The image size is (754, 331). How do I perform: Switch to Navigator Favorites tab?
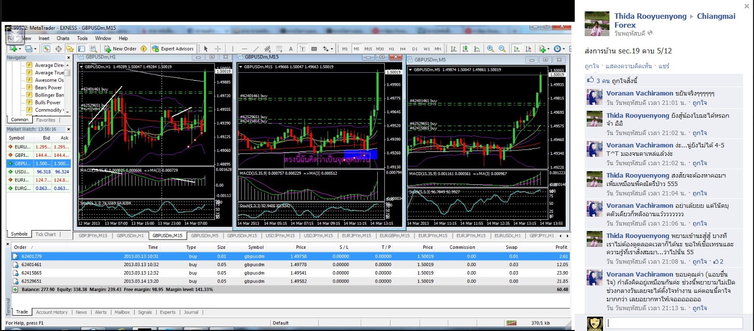(x=46, y=120)
